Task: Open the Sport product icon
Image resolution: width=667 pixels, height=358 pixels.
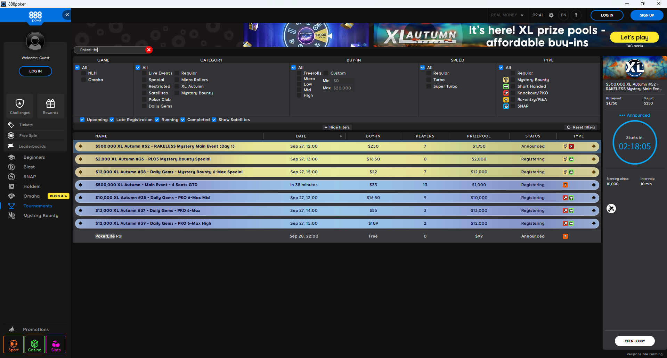Action: [x=14, y=344]
